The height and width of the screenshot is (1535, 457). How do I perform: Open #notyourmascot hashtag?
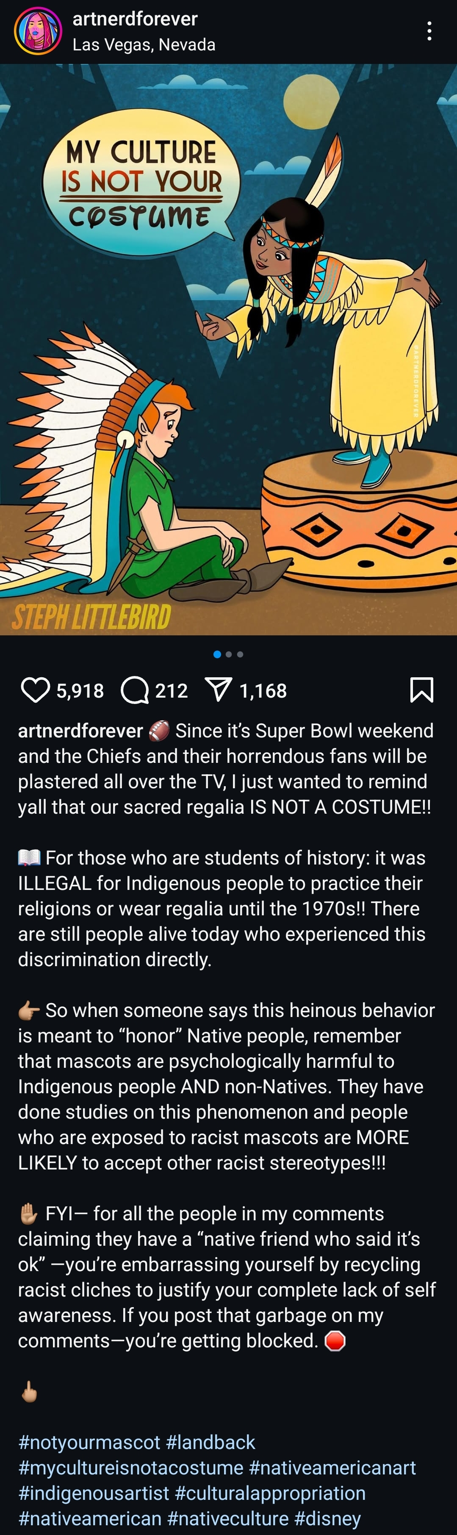(89, 1442)
